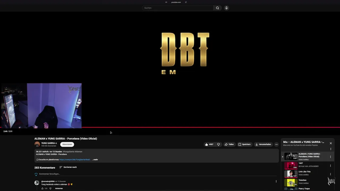Viewport: 340px width, 191px height.
Task: Play the 1607 video thumbnail
Action: coord(291,165)
